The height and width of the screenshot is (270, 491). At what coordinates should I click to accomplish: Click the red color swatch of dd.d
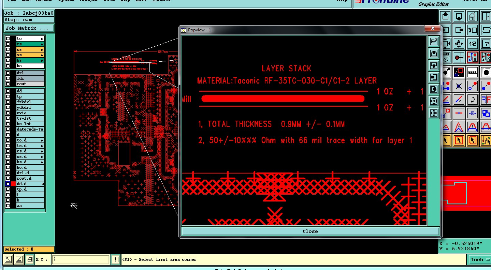point(13,184)
